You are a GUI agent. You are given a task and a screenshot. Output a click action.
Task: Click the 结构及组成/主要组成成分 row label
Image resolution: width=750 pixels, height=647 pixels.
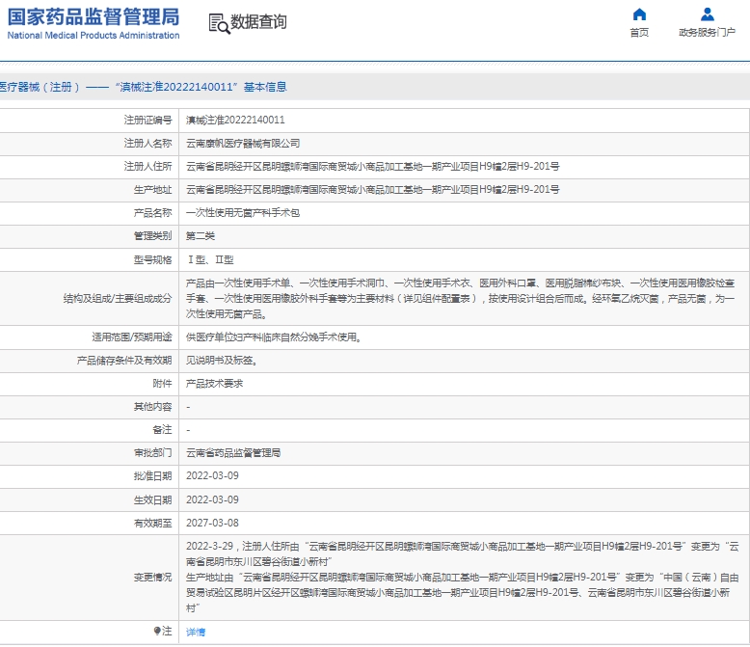pyautogui.click(x=118, y=299)
